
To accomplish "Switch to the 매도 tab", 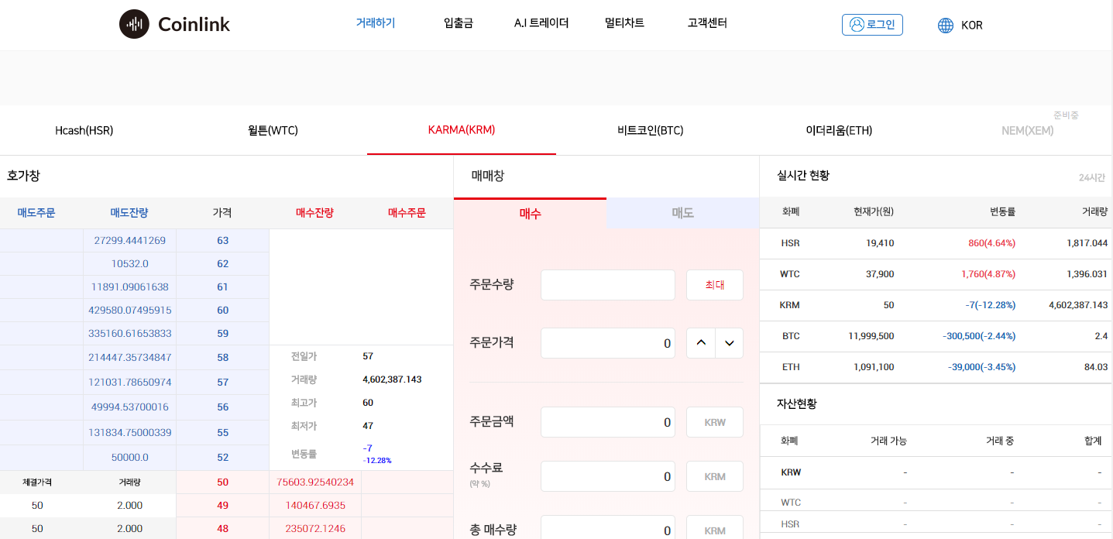I will tap(682, 213).
